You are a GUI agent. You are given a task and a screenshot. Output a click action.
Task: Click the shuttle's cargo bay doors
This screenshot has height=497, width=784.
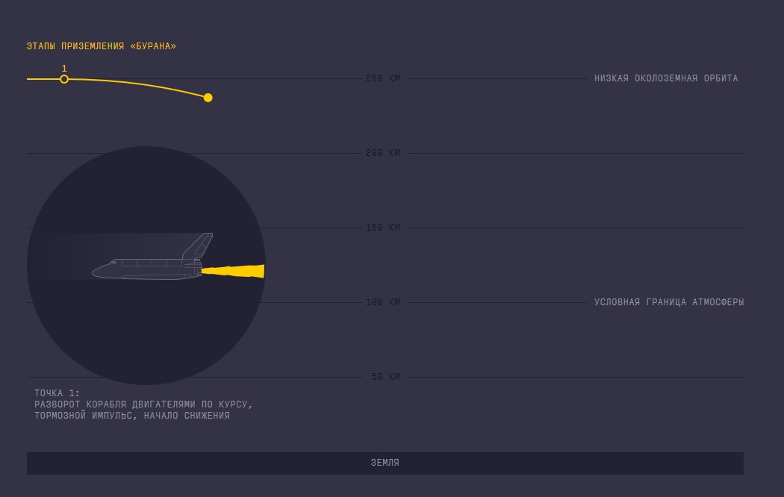[x=152, y=263]
